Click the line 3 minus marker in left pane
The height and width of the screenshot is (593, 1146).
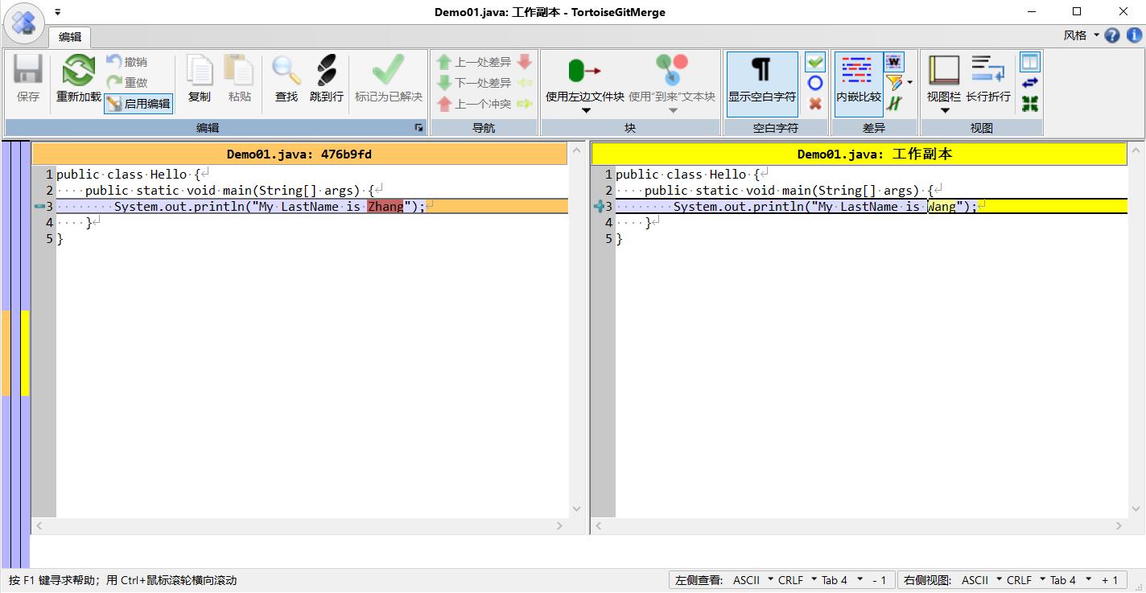tap(39, 207)
